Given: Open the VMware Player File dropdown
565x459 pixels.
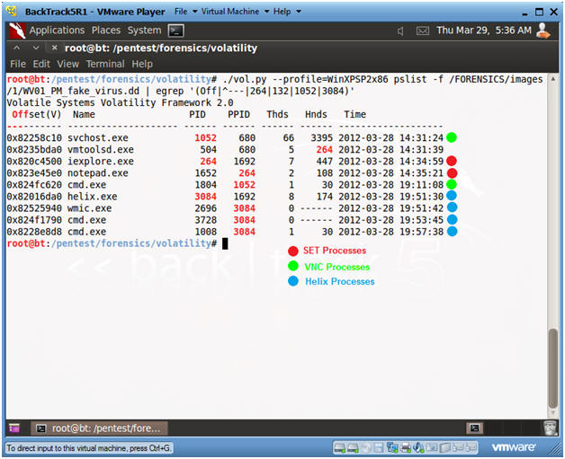Looking at the screenshot, I should (185, 12).
